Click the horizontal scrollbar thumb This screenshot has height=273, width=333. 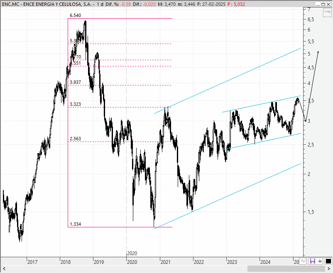(x=286, y=268)
